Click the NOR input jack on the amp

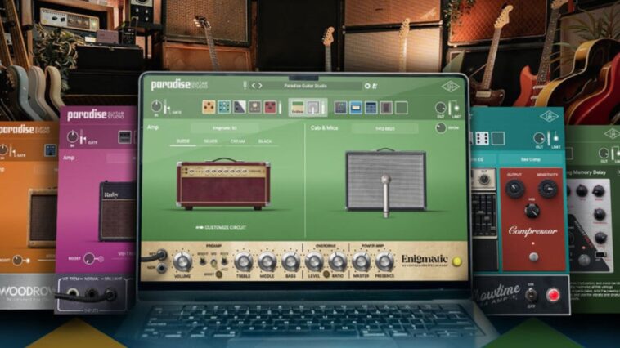(161, 268)
